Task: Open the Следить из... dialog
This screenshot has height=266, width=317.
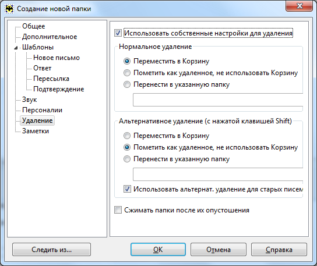Action: [51, 250]
